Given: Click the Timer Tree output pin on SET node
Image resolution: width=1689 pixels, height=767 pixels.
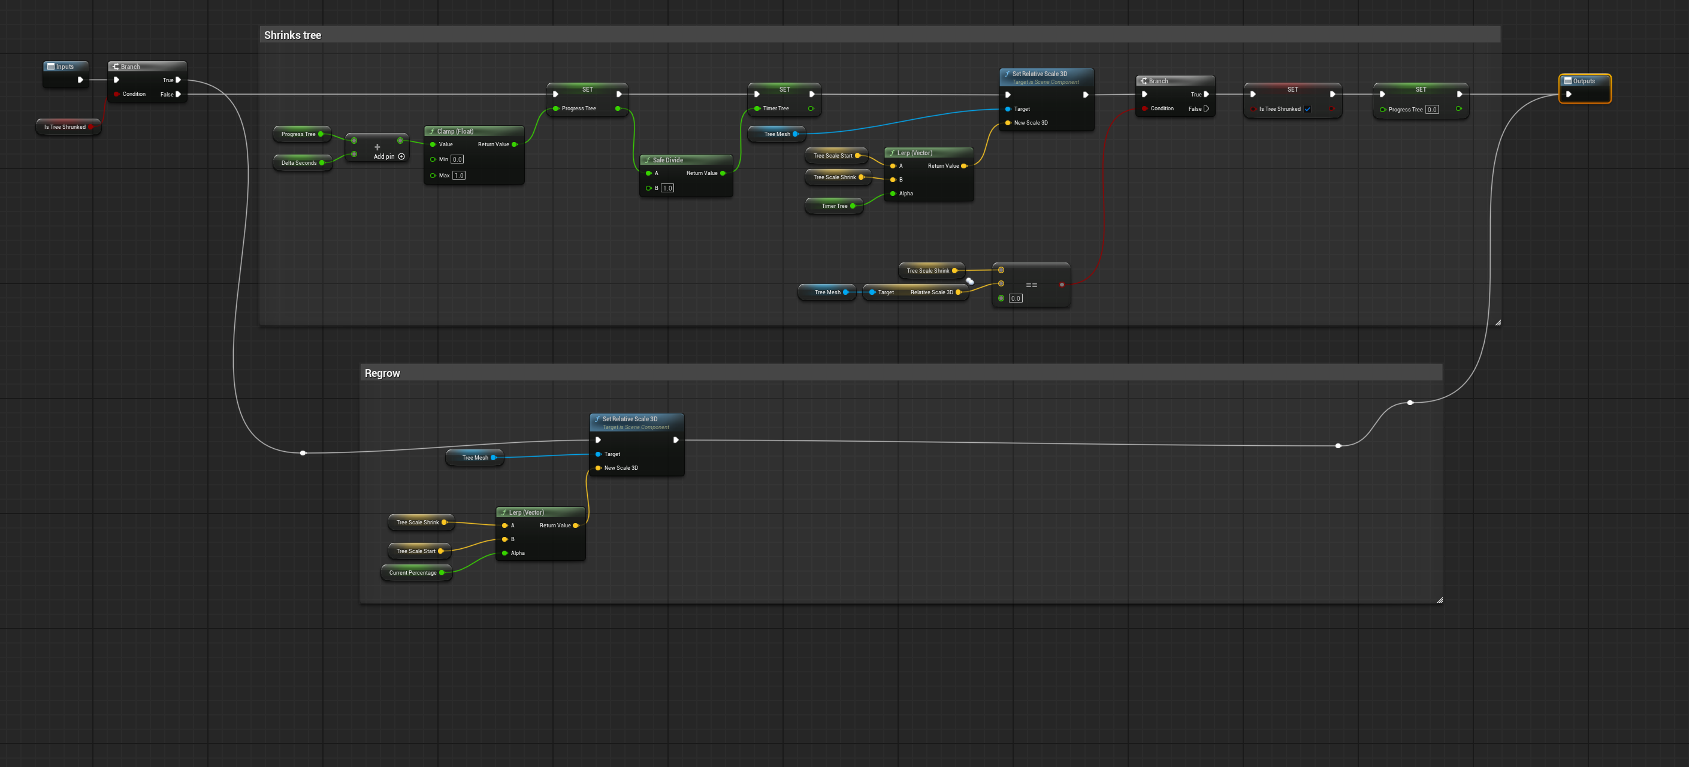Looking at the screenshot, I should pyautogui.click(x=812, y=109).
